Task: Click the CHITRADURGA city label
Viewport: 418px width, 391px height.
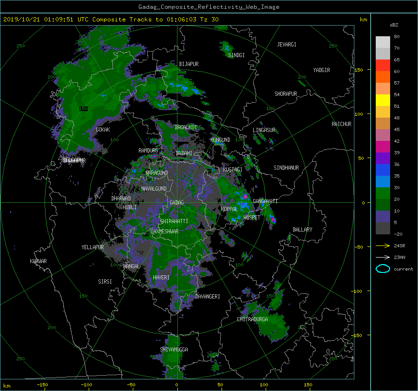Action: (x=253, y=319)
